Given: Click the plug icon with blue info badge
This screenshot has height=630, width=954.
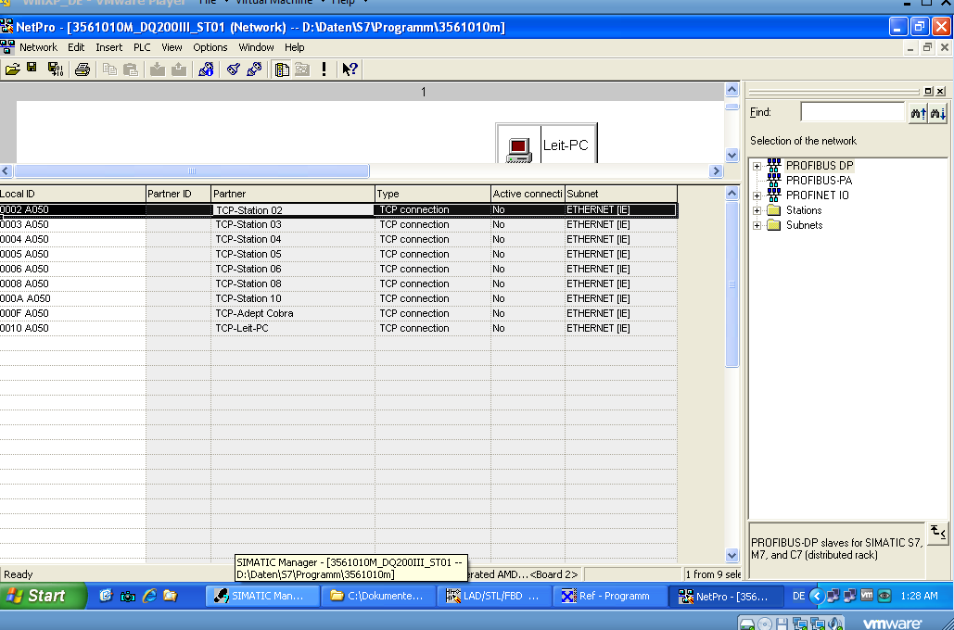Looking at the screenshot, I should (206, 69).
